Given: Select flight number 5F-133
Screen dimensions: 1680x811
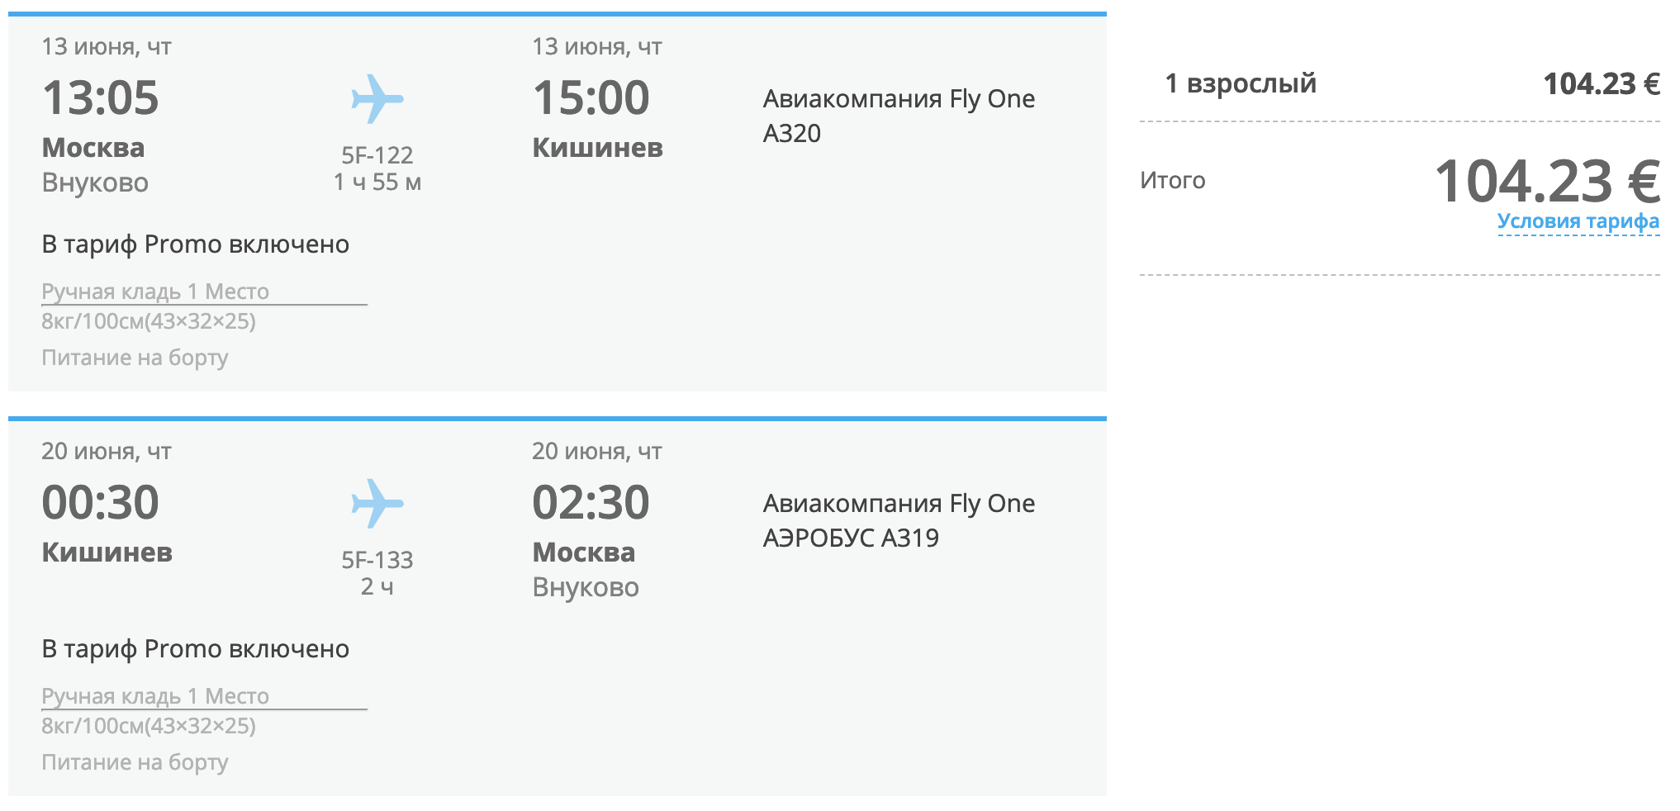Looking at the screenshot, I should [377, 560].
